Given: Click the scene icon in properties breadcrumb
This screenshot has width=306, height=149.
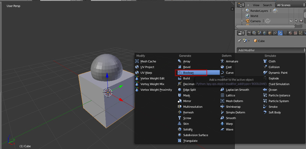Looking at the screenshot, I should [x=245, y=41].
